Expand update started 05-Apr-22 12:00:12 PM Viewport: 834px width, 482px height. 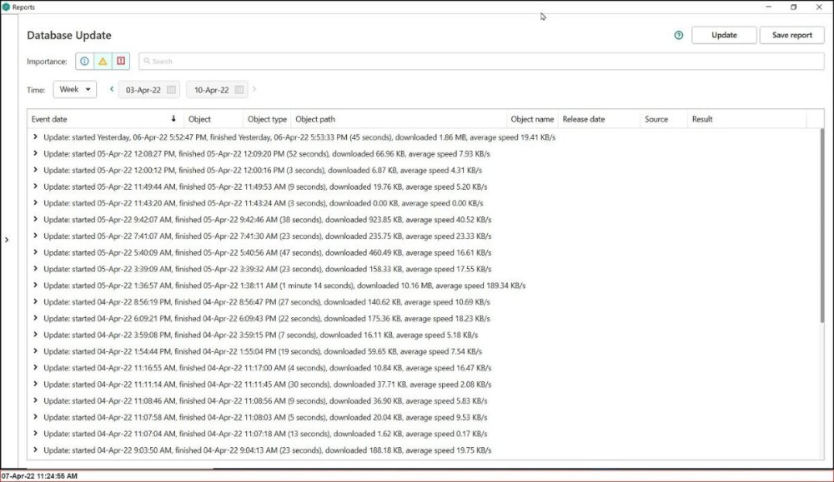coord(35,170)
